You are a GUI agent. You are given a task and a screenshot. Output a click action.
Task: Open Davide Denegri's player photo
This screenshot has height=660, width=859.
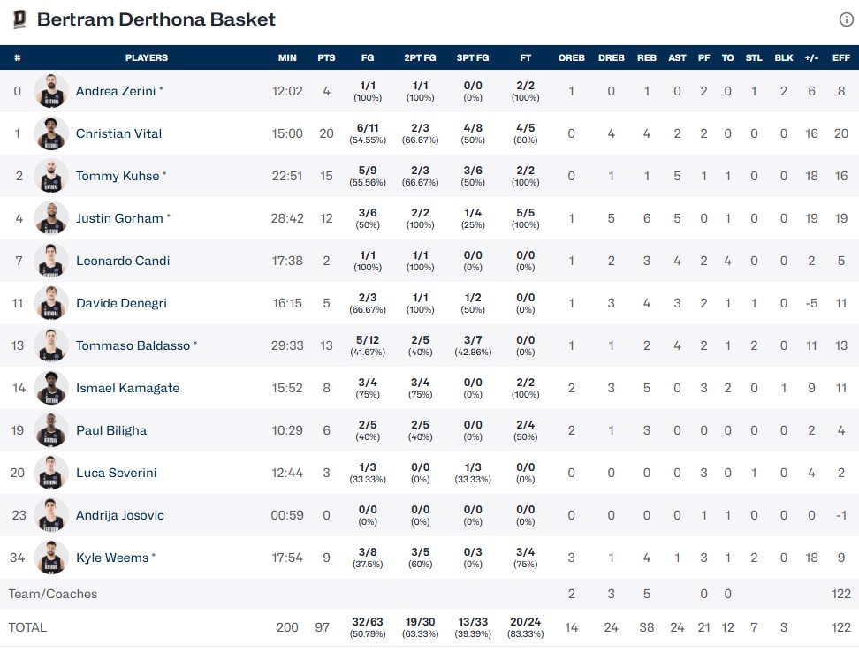point(51,303)
